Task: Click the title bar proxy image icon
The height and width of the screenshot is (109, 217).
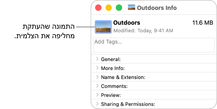Action: [x=131, y=8]
